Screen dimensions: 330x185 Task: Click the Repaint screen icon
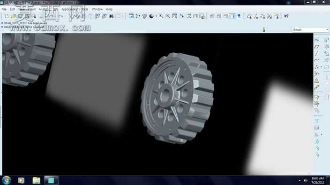(131, 16)
